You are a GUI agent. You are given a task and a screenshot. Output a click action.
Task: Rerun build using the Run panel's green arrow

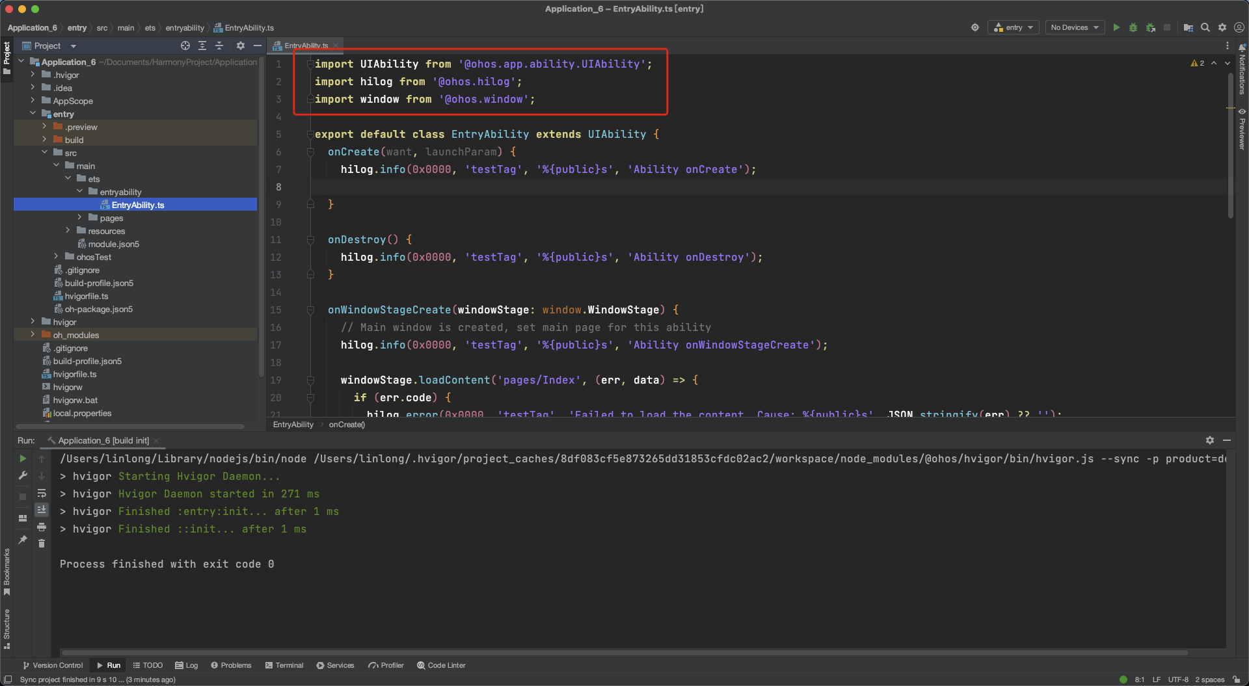23,458
